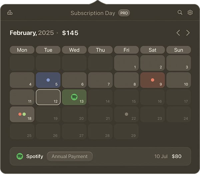Screen dimensions: 200x176
Task: Click the $80 Spotify amount
Action: pos(177,156)
